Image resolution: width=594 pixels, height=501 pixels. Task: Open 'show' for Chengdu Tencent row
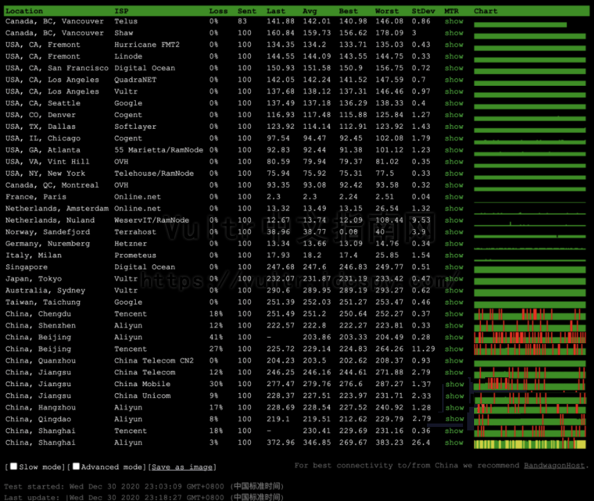pos(454,314)
